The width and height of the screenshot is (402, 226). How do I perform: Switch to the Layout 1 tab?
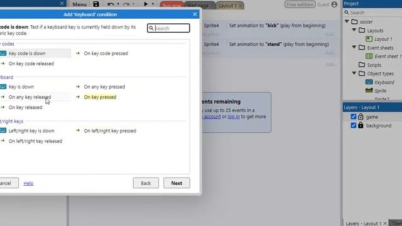click(227, 6)
